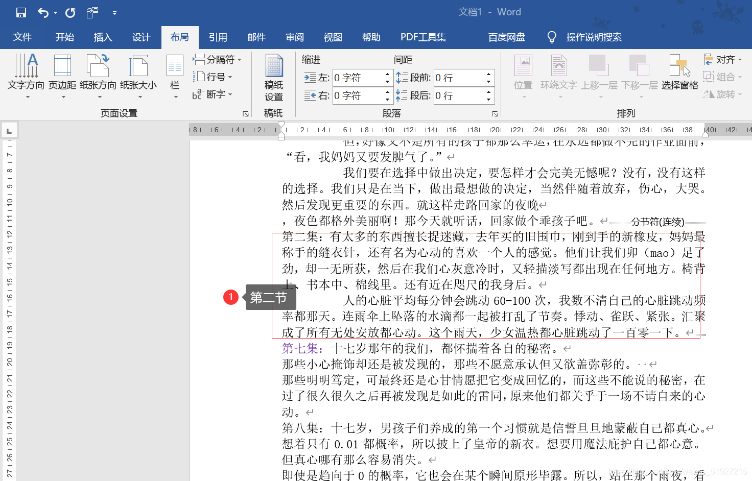Open 文字方向 text direction tool
This screenshot has height=481, width=752.
point(26,76)
